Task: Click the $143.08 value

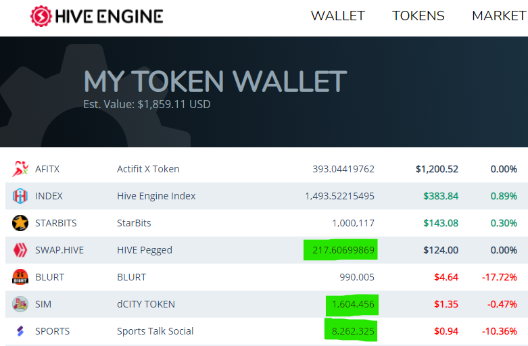Action: [441, 223]
